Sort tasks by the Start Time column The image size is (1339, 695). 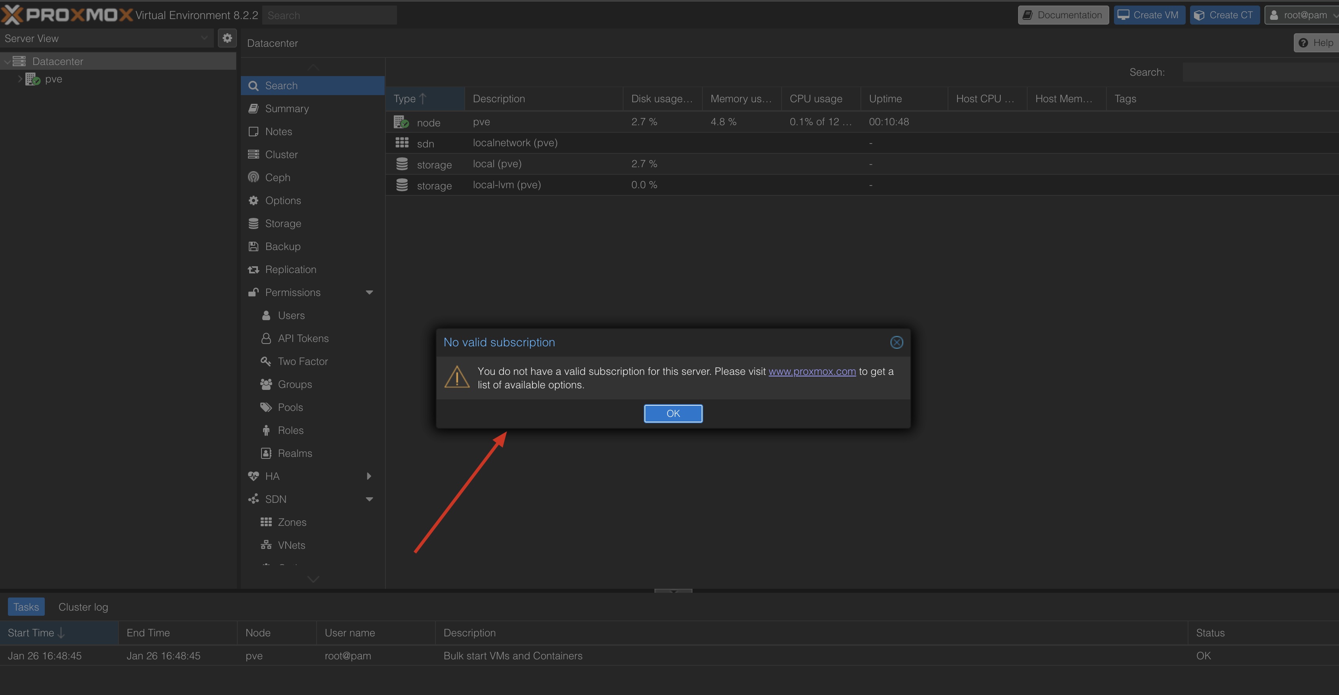click(59, 633)
